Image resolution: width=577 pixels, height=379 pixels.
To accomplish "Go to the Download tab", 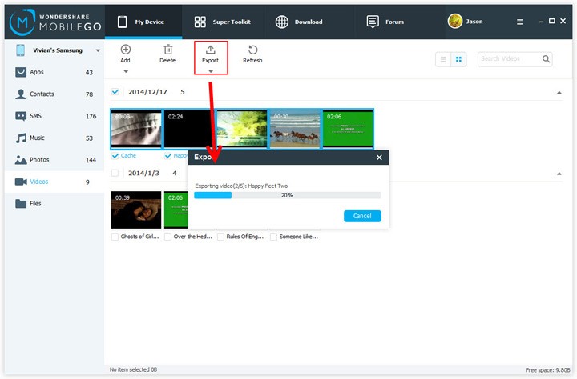I will (x=298, y=22).
